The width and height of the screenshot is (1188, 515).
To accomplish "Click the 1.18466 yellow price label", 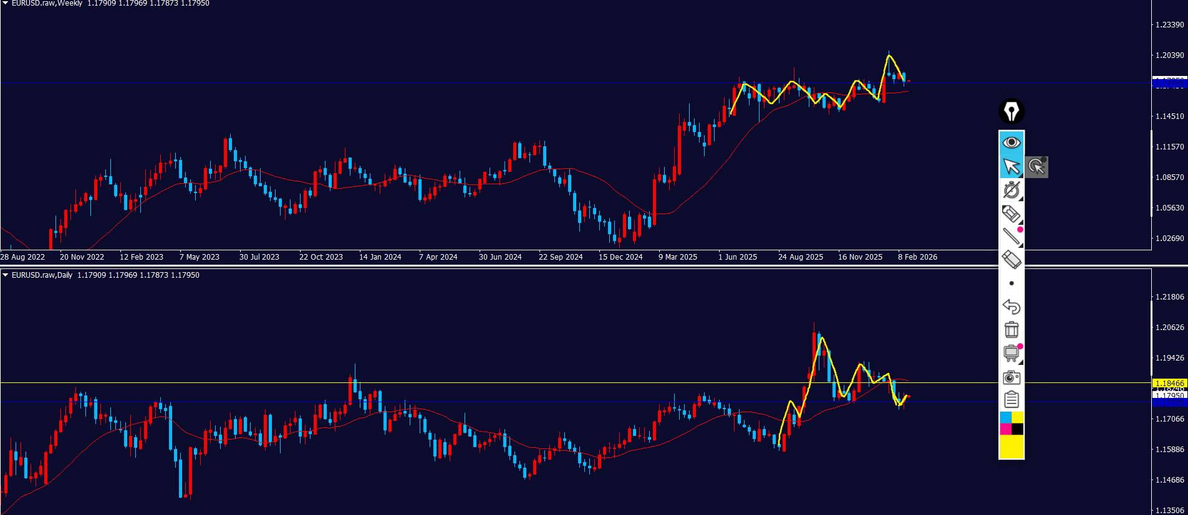I will click(x=1169, y=383).
